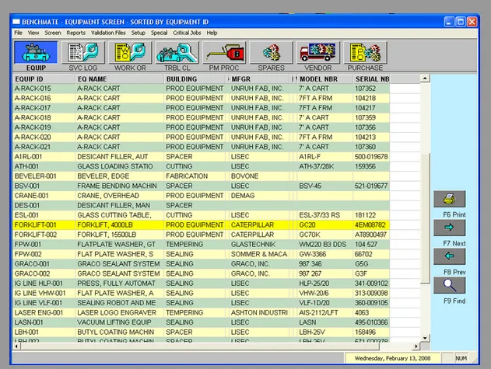The image size is (491, 369).
Task: Click the vertical scrollbar up arrow
Action: coord(425,78)
